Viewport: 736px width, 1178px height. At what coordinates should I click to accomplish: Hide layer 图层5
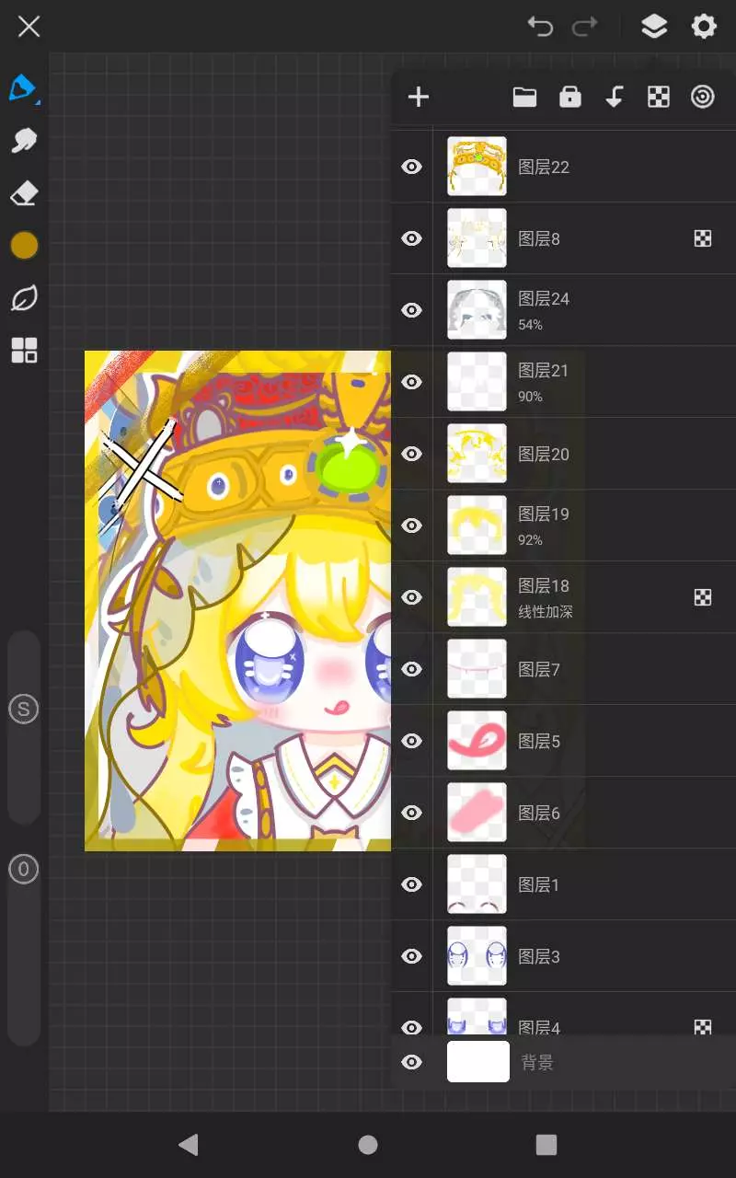pos(412,741)
